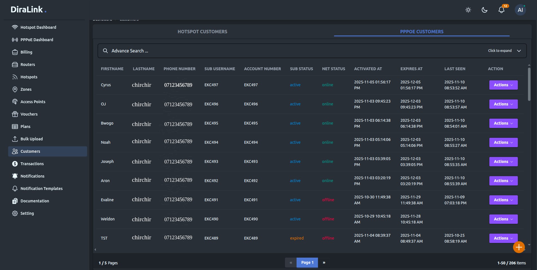Image resolution: width=537 pixels, height=270 pixels.
Task: Select the Vouchers sidebar icon
Action: (x=15, y=114)
